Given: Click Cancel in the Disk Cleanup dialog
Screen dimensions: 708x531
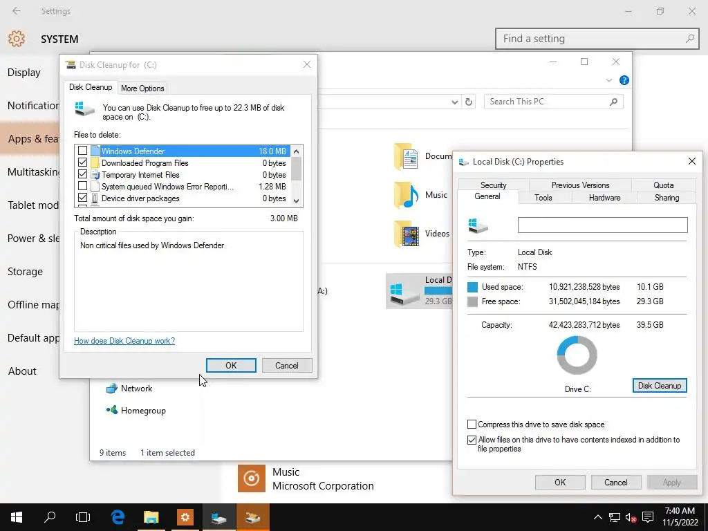Looking at the screenshot, I should (x=287, y=365).
